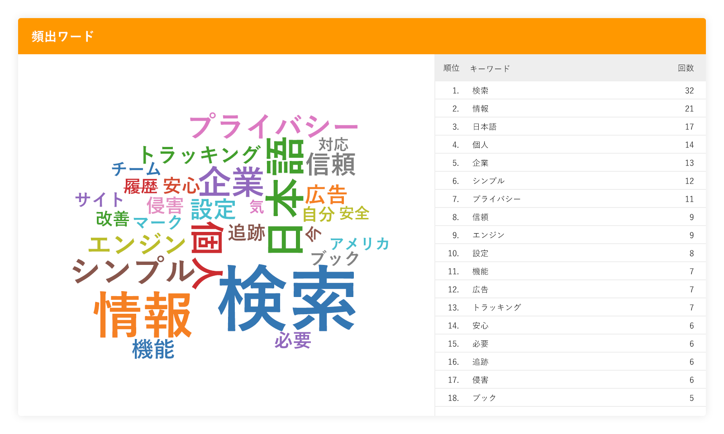Click the 個人 keyword row
This screenshot has width=724, height=434.
[x=570, y=145]
